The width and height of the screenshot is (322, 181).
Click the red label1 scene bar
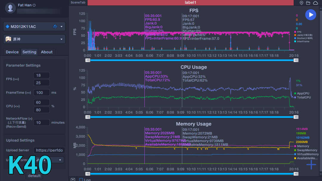click(x=190, y=3)
